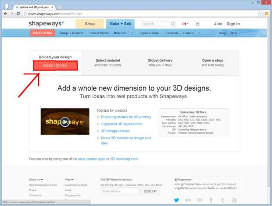Click the search magnifier icon
This screenshot has width=272, height=206.
tap(172, 24)
